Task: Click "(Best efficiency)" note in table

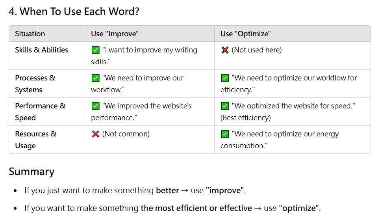Action: point(245,118)
